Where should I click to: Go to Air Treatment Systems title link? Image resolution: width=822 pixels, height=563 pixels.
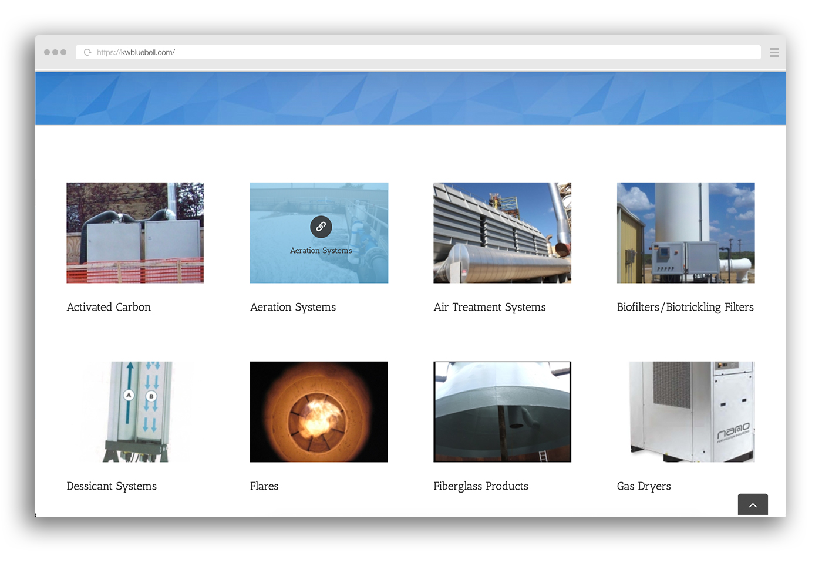click(489, 307)
